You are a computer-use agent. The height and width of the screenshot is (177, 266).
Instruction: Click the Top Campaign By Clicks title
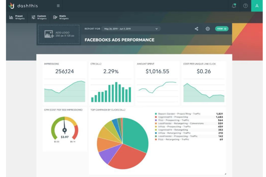[108, 110]
